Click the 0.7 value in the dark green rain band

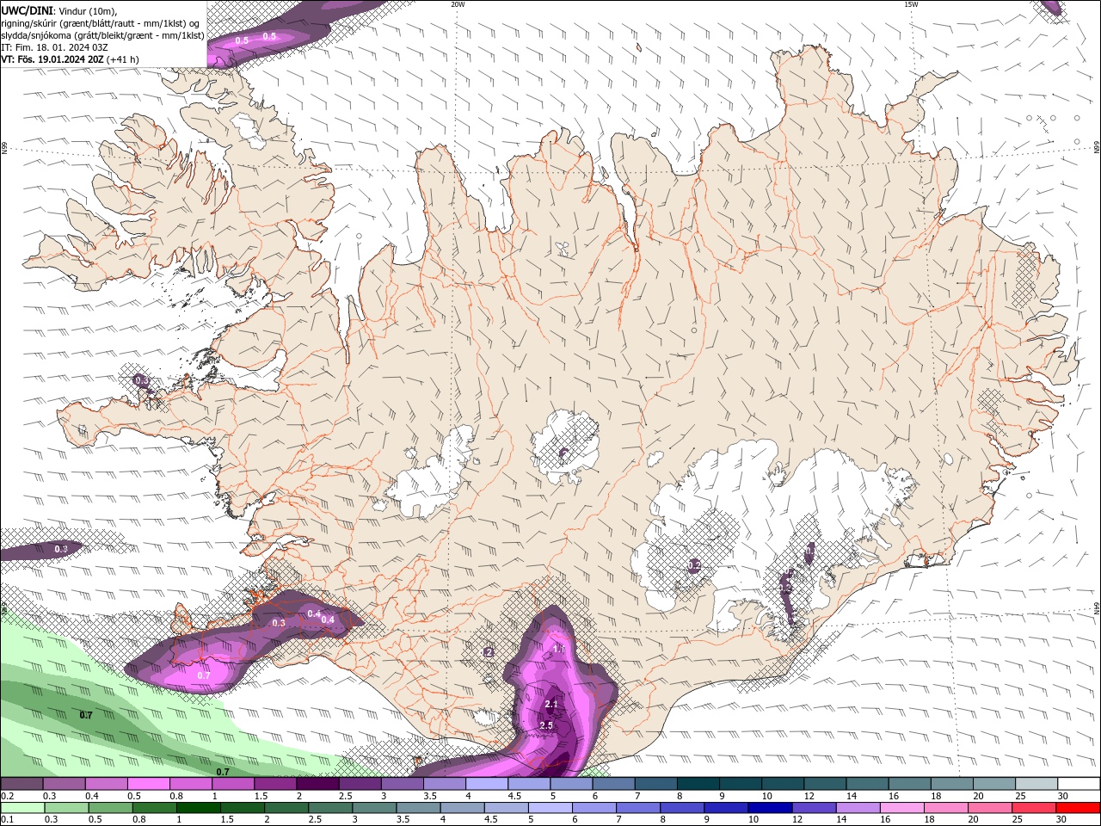(86, 715)
